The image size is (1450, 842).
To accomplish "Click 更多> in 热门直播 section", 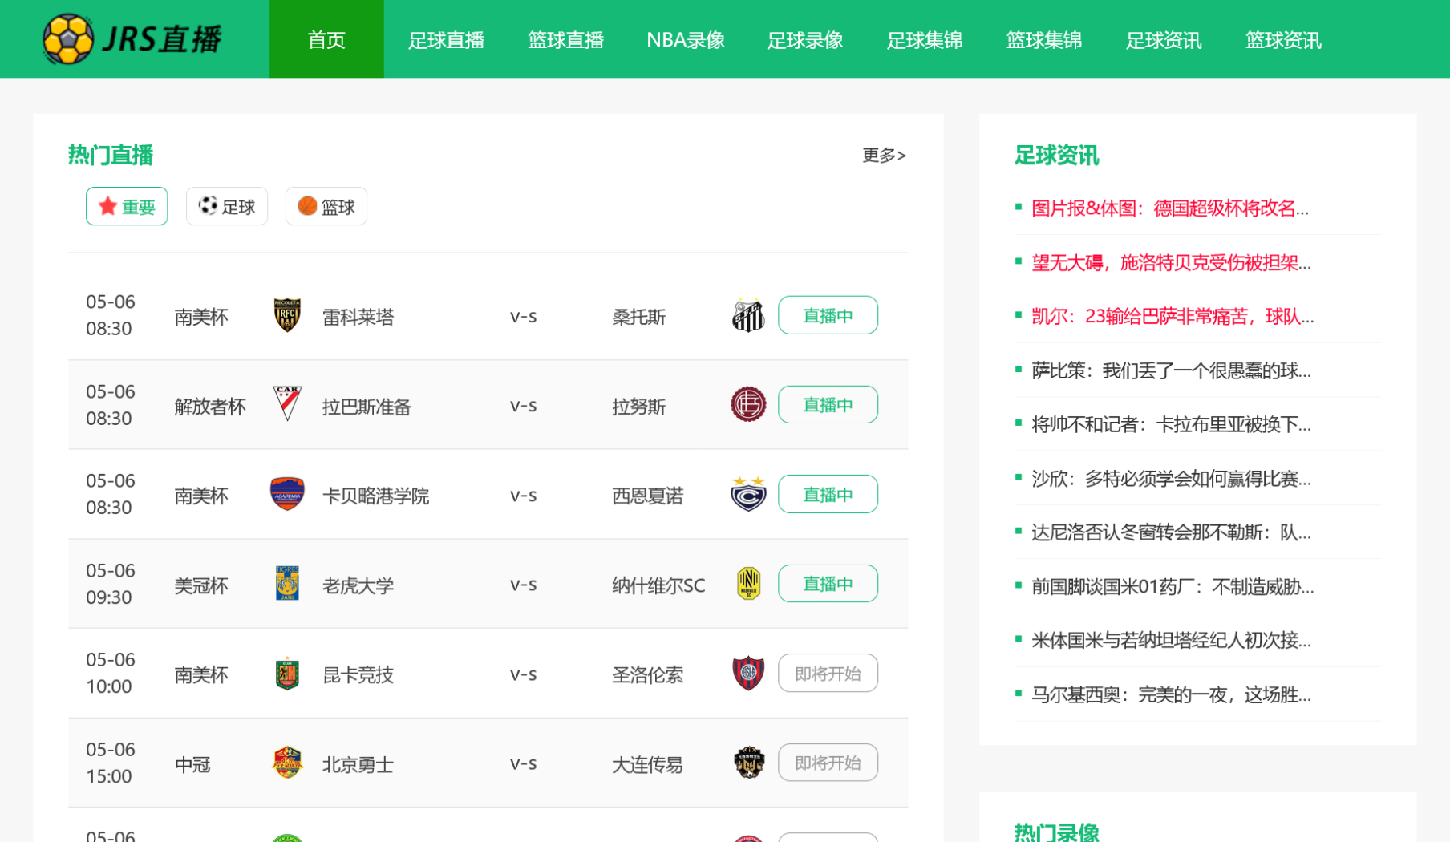I will coord(885,155).
